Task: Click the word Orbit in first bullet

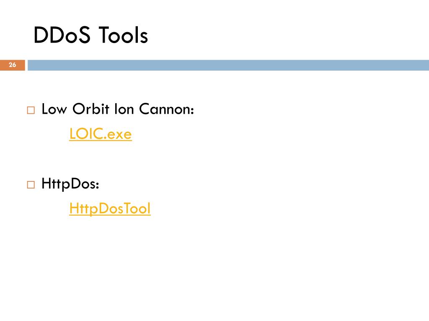Action: coord(91,109)
